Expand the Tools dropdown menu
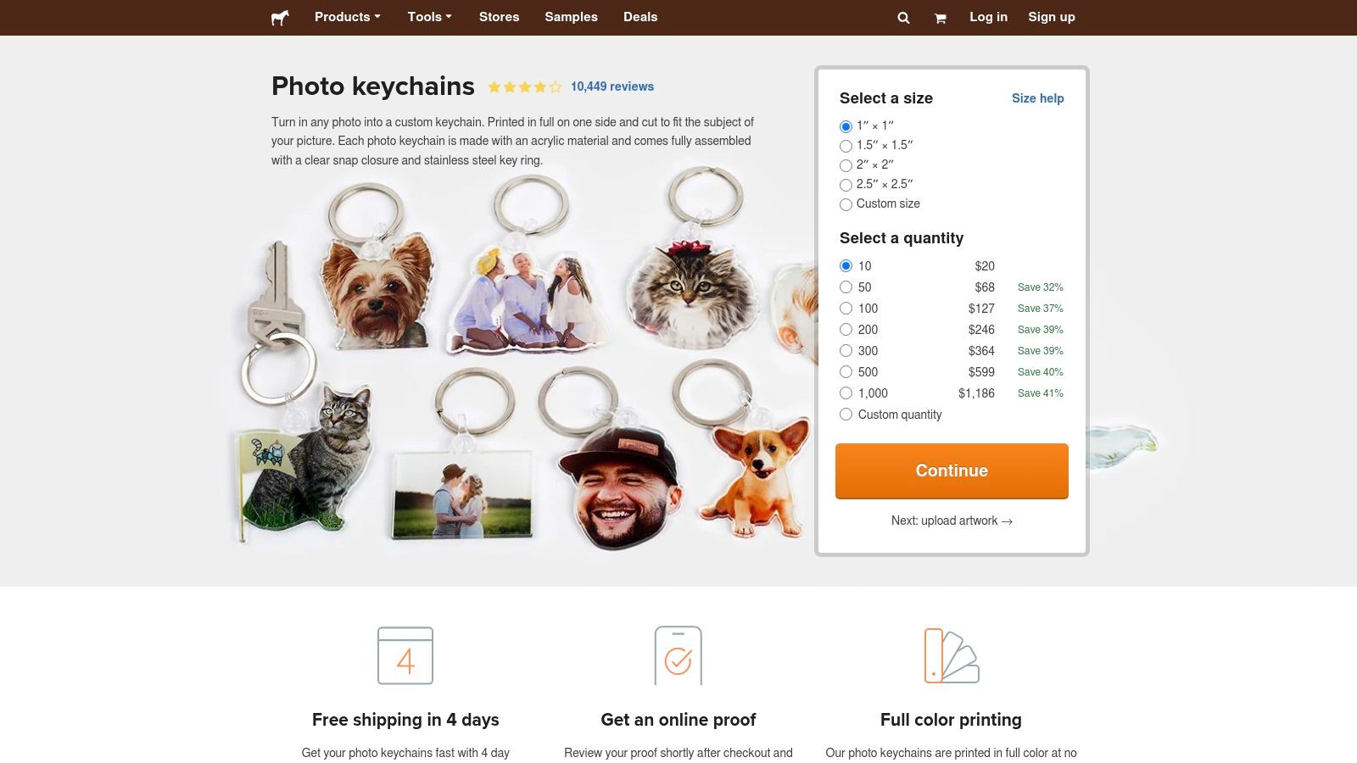The height and width of the screenshot is (763, 1357). (x=429, y=17)
